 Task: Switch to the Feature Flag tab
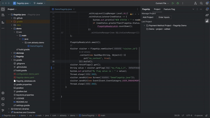[x=169, y=9]
